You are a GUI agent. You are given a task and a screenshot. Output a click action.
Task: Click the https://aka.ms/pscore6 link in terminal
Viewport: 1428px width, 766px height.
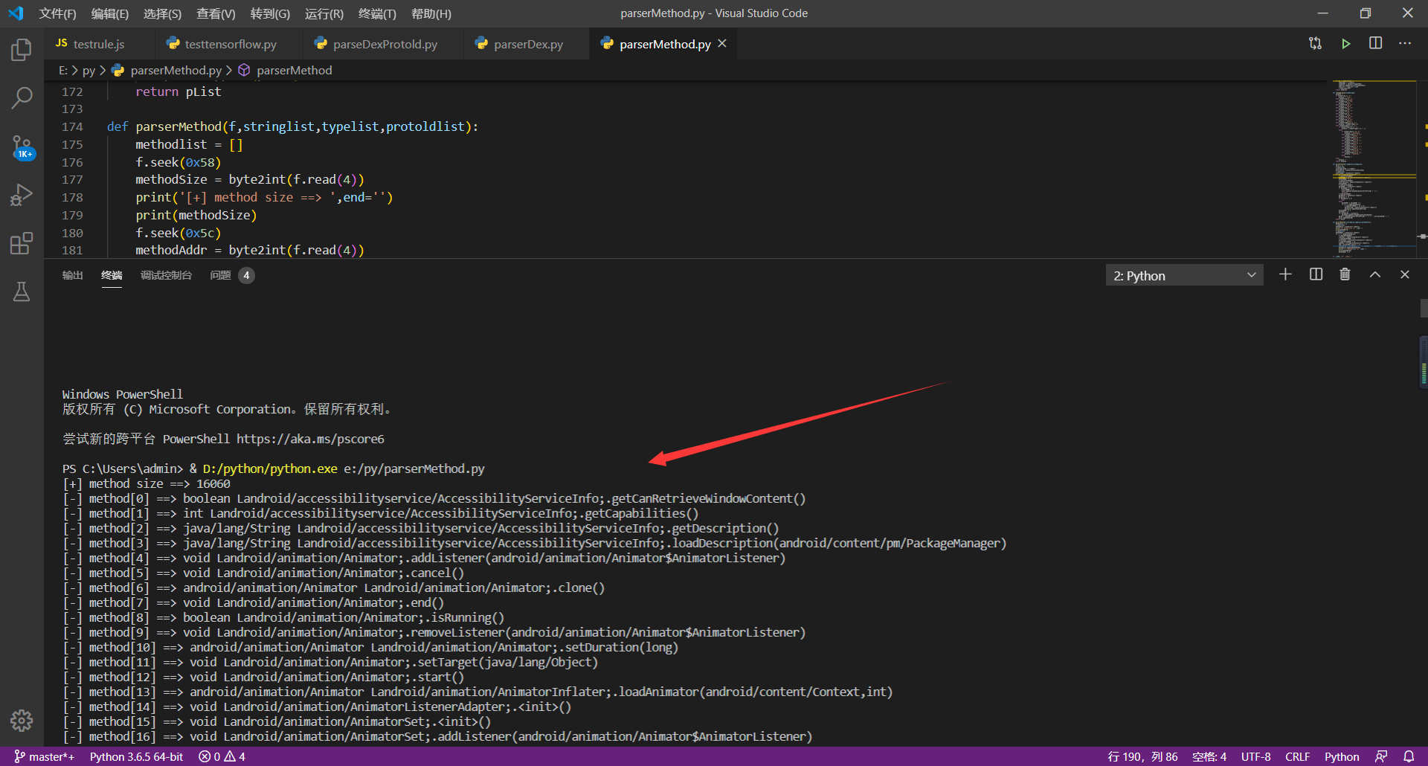pyautogui.click(x=310, y=439)
